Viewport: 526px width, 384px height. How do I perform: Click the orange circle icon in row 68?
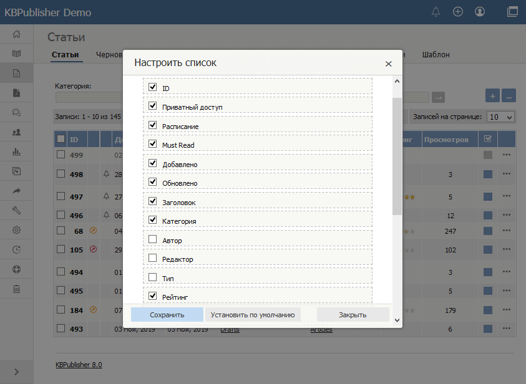point(93,231)
